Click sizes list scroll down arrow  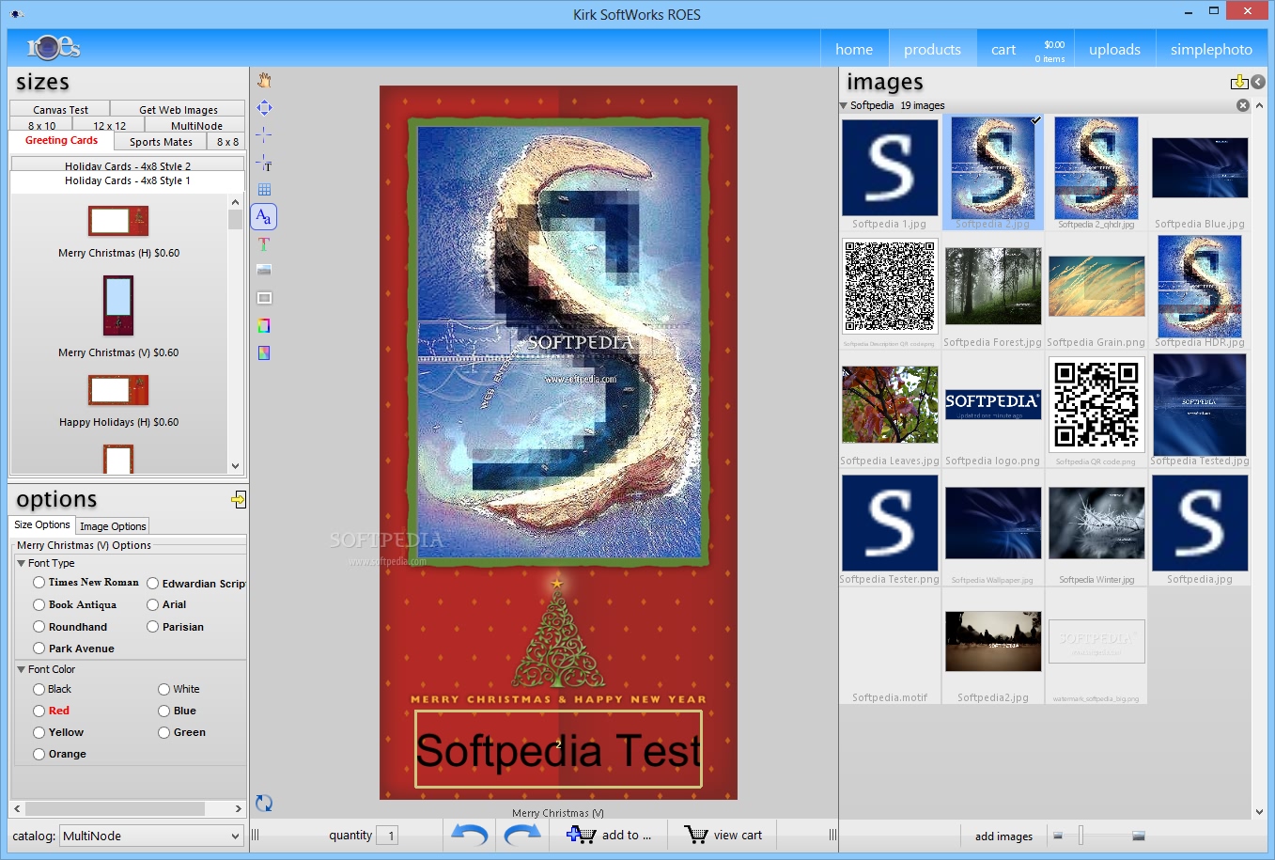235,466
